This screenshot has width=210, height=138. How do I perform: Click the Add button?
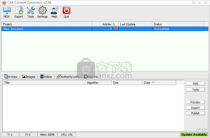(x=195, y=83)
